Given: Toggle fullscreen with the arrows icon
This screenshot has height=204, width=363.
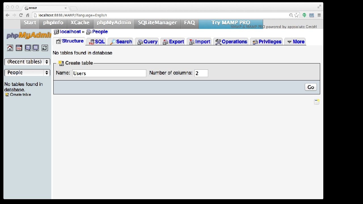Looking at the screenshot, I should [319, 6].
